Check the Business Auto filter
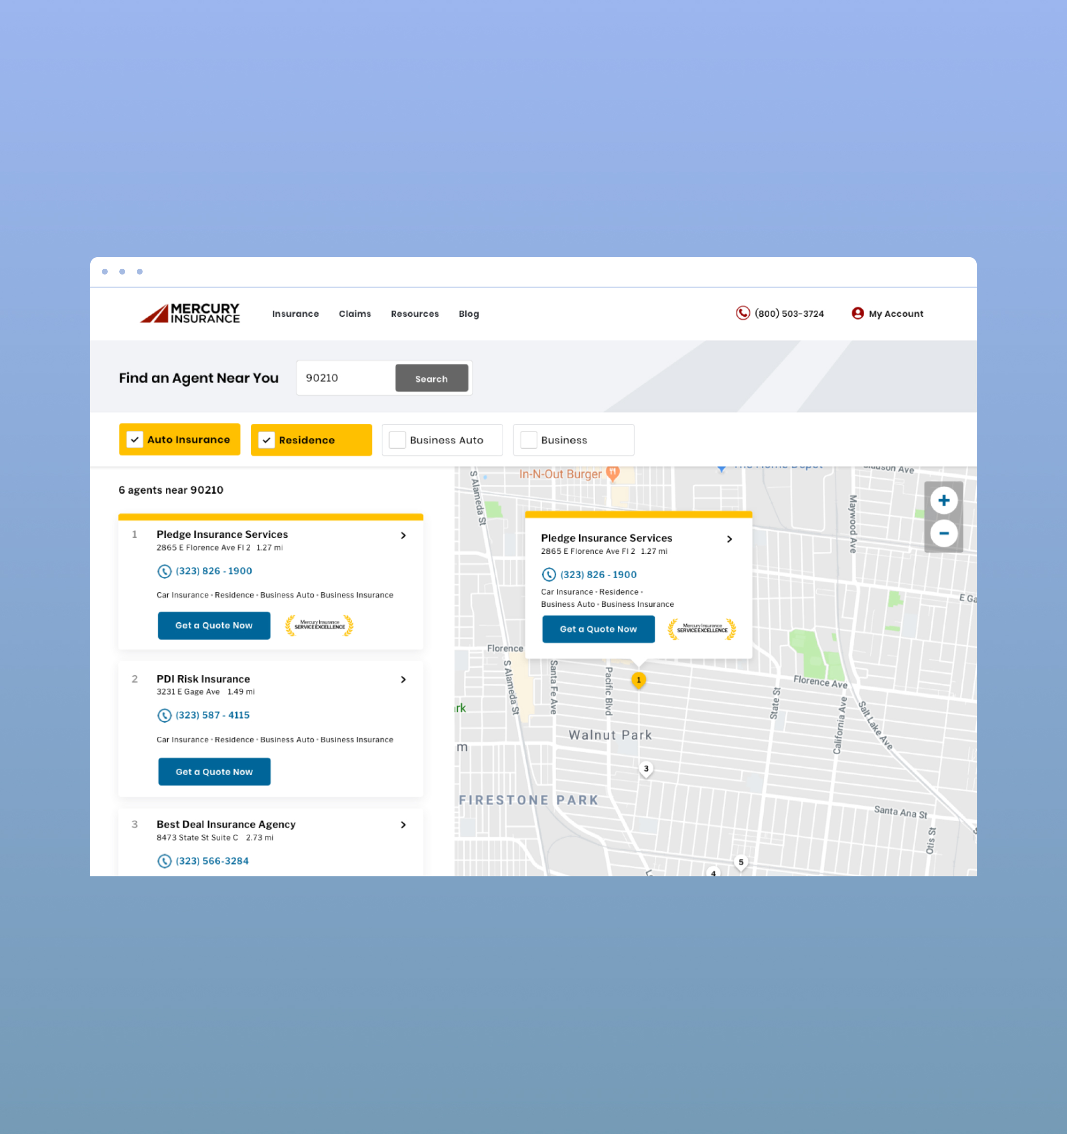Image resolution: width=1067 pixels, height=1134 pixels. [397, 440]
